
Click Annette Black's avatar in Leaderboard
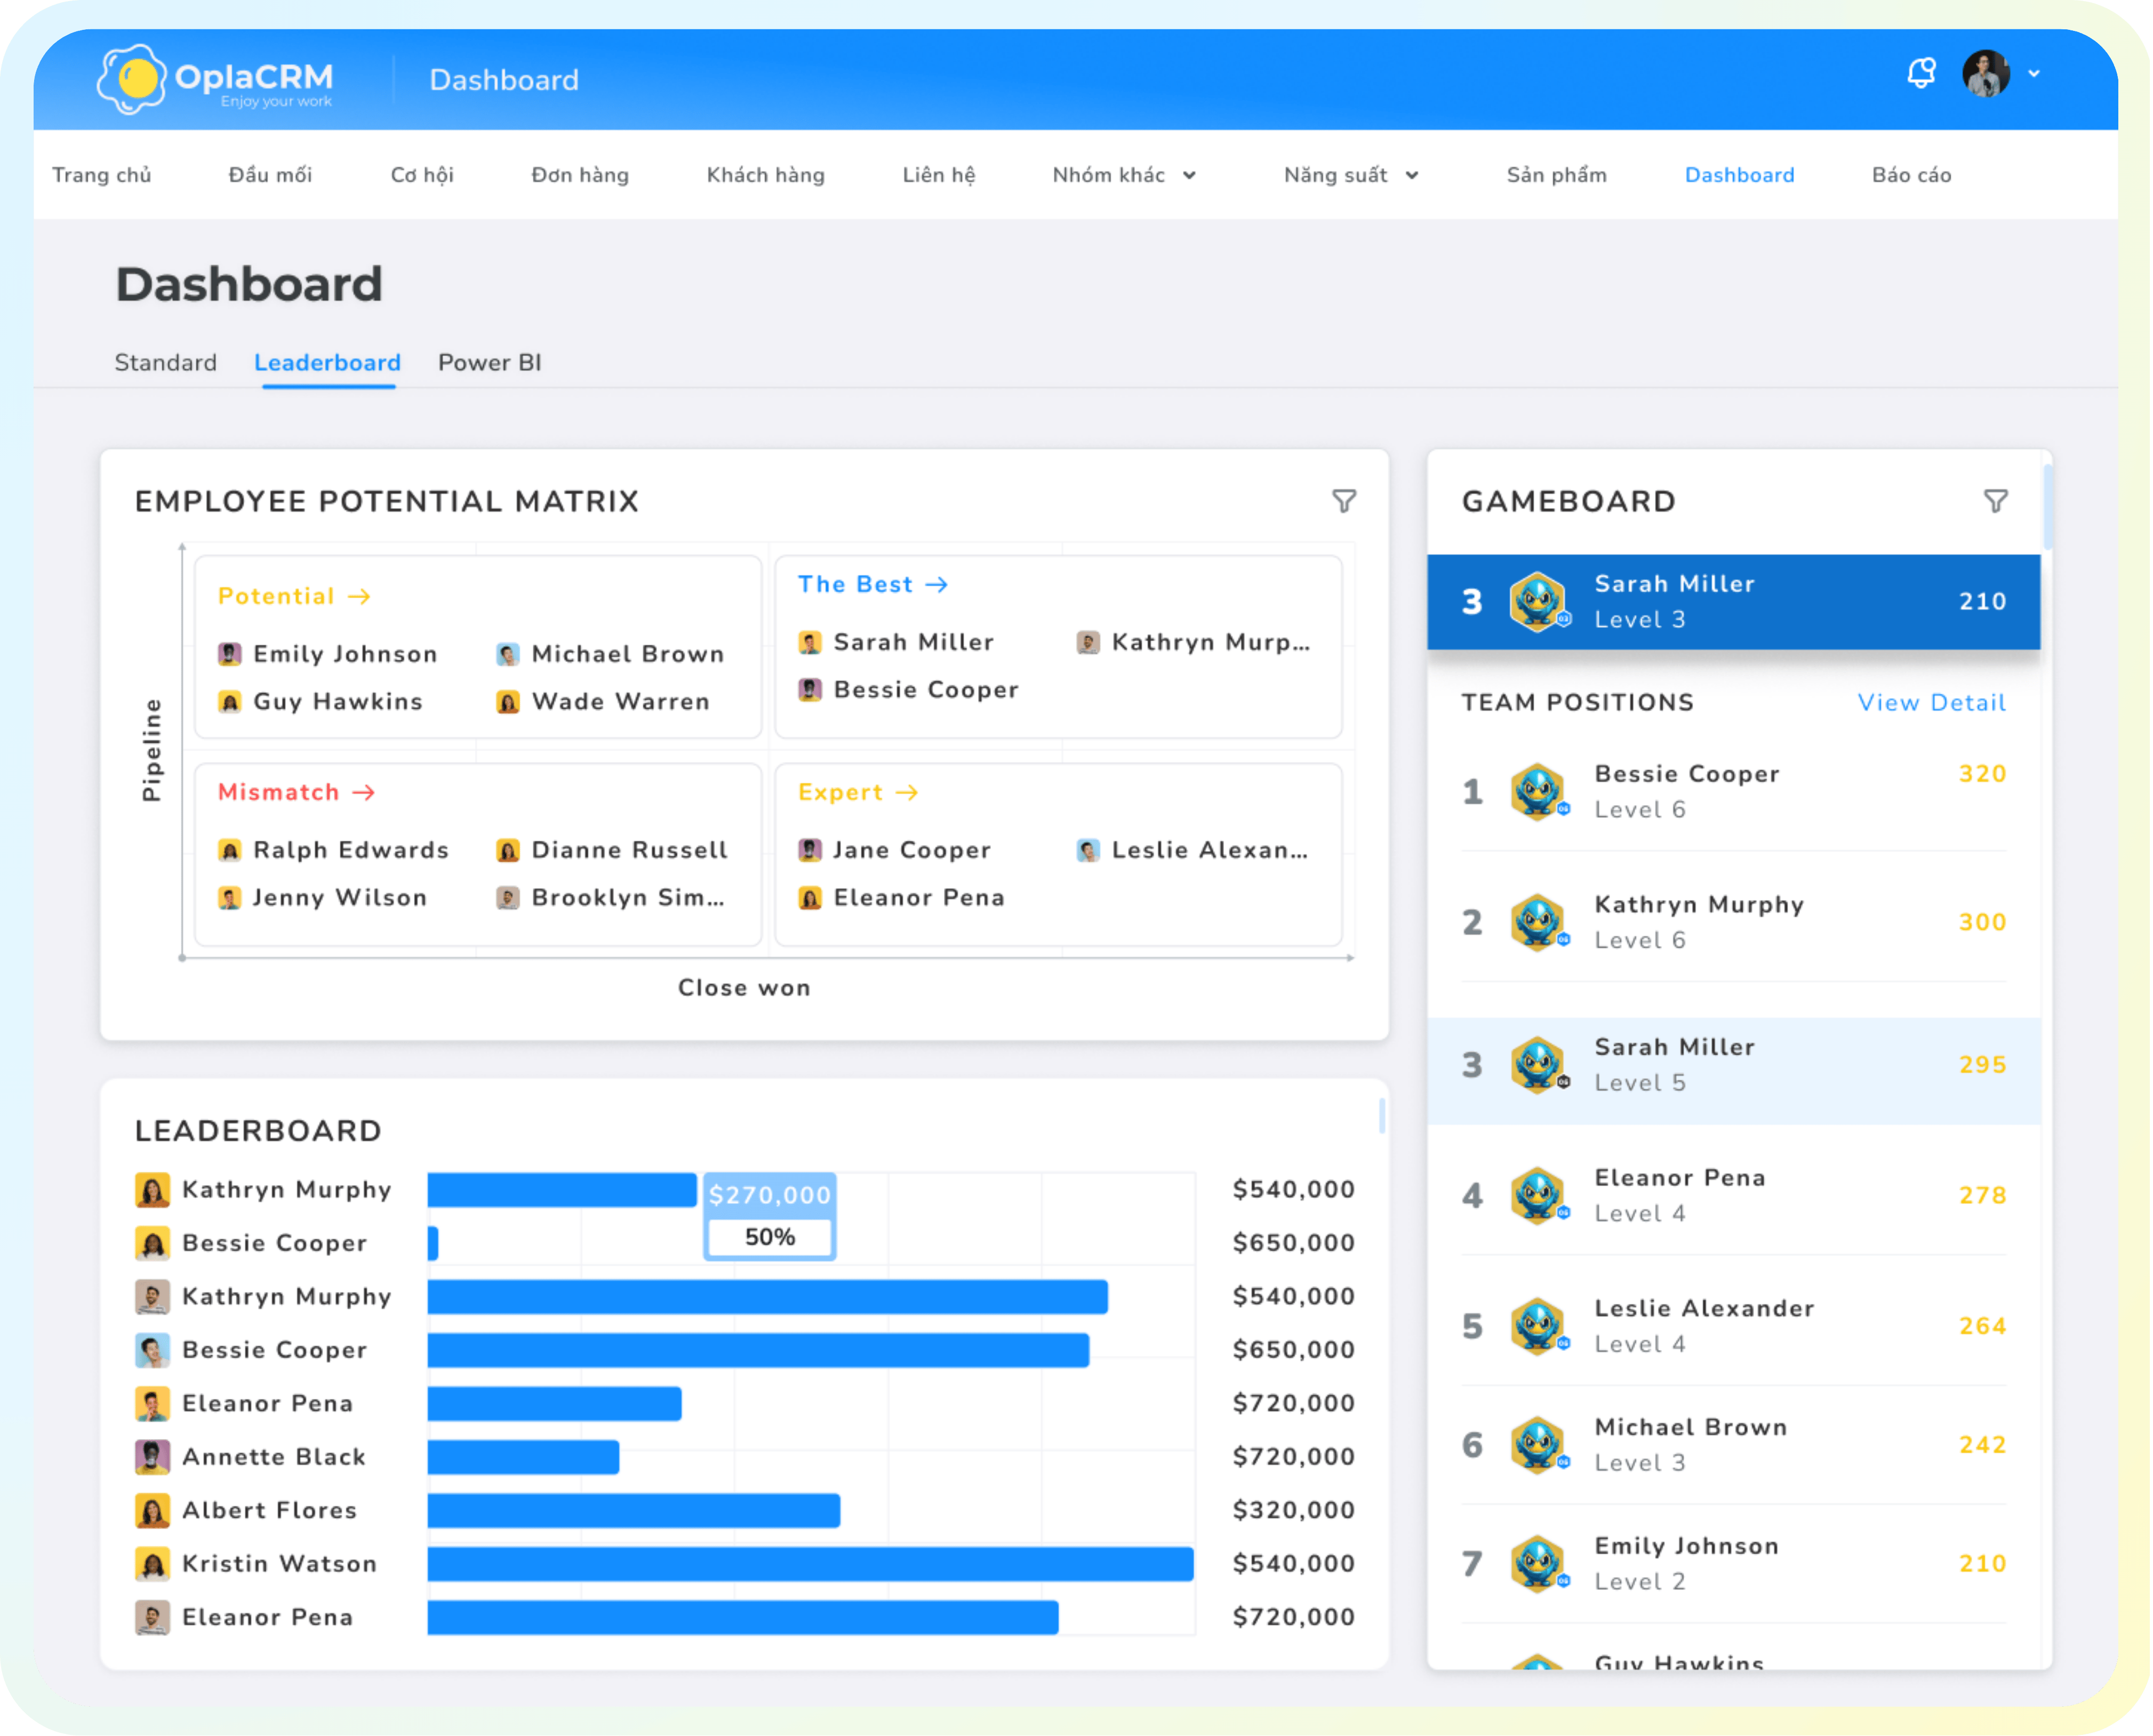pyautogui.click(x=152, y=1457)
